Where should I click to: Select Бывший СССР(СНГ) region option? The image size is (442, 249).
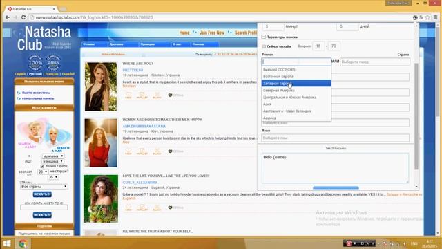[x=296, y=69]
